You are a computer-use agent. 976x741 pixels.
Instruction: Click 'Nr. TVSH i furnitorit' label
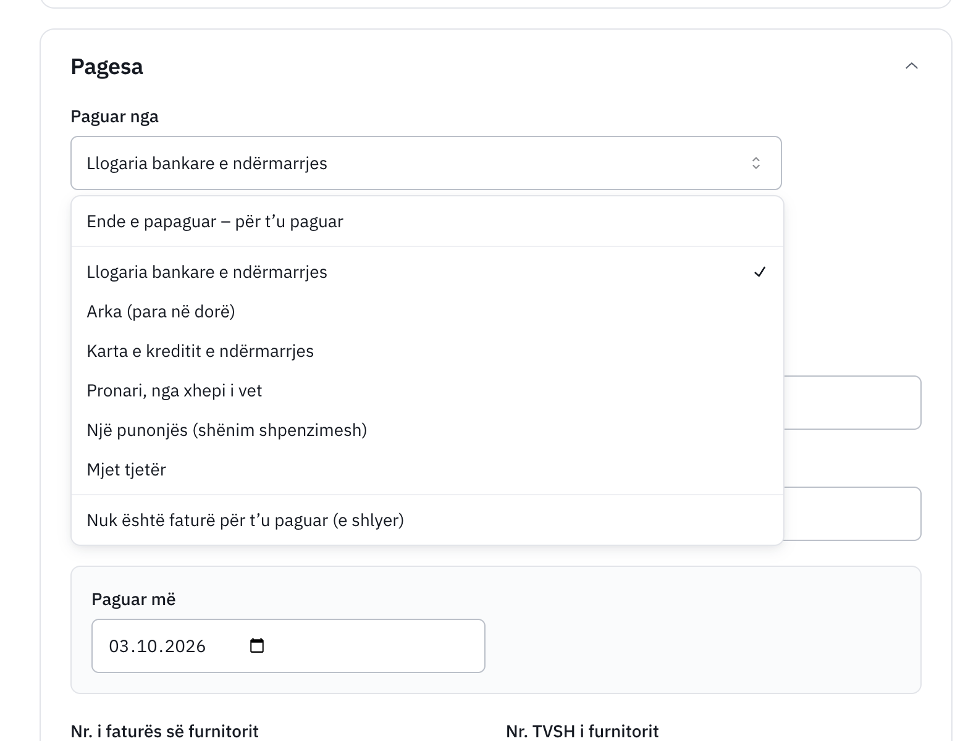pyautogui.click(x=583, y=732)
